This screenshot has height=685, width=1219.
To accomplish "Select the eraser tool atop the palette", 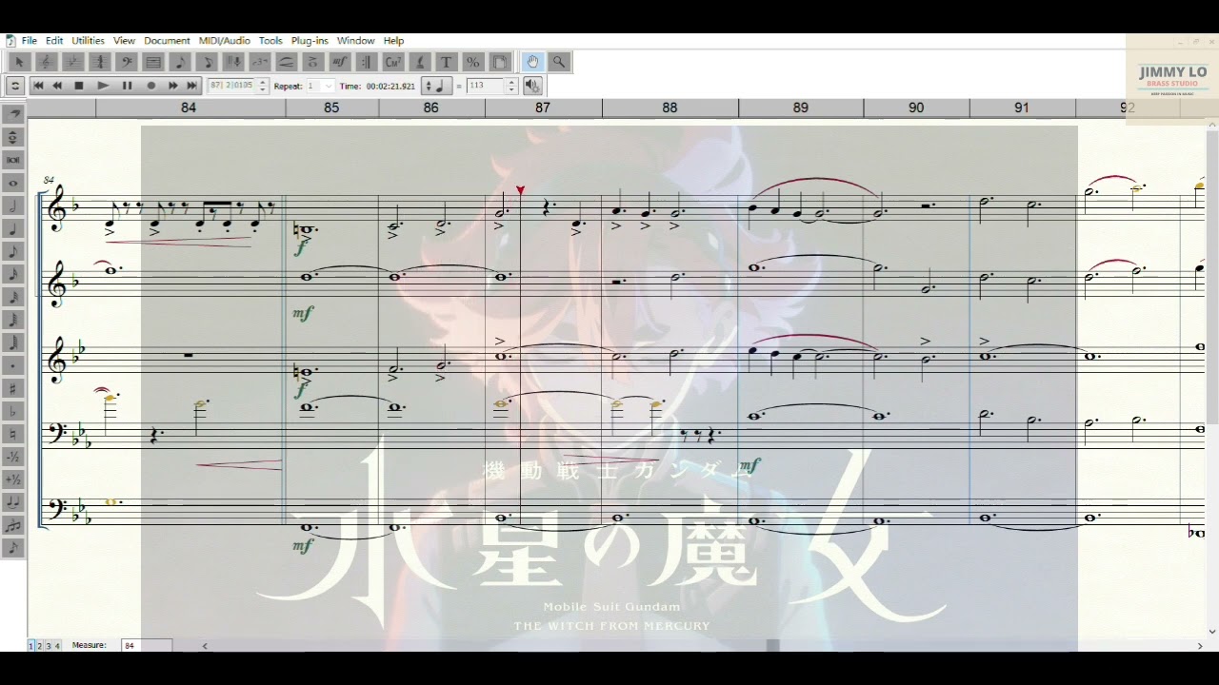I will (x=13, y=114).
